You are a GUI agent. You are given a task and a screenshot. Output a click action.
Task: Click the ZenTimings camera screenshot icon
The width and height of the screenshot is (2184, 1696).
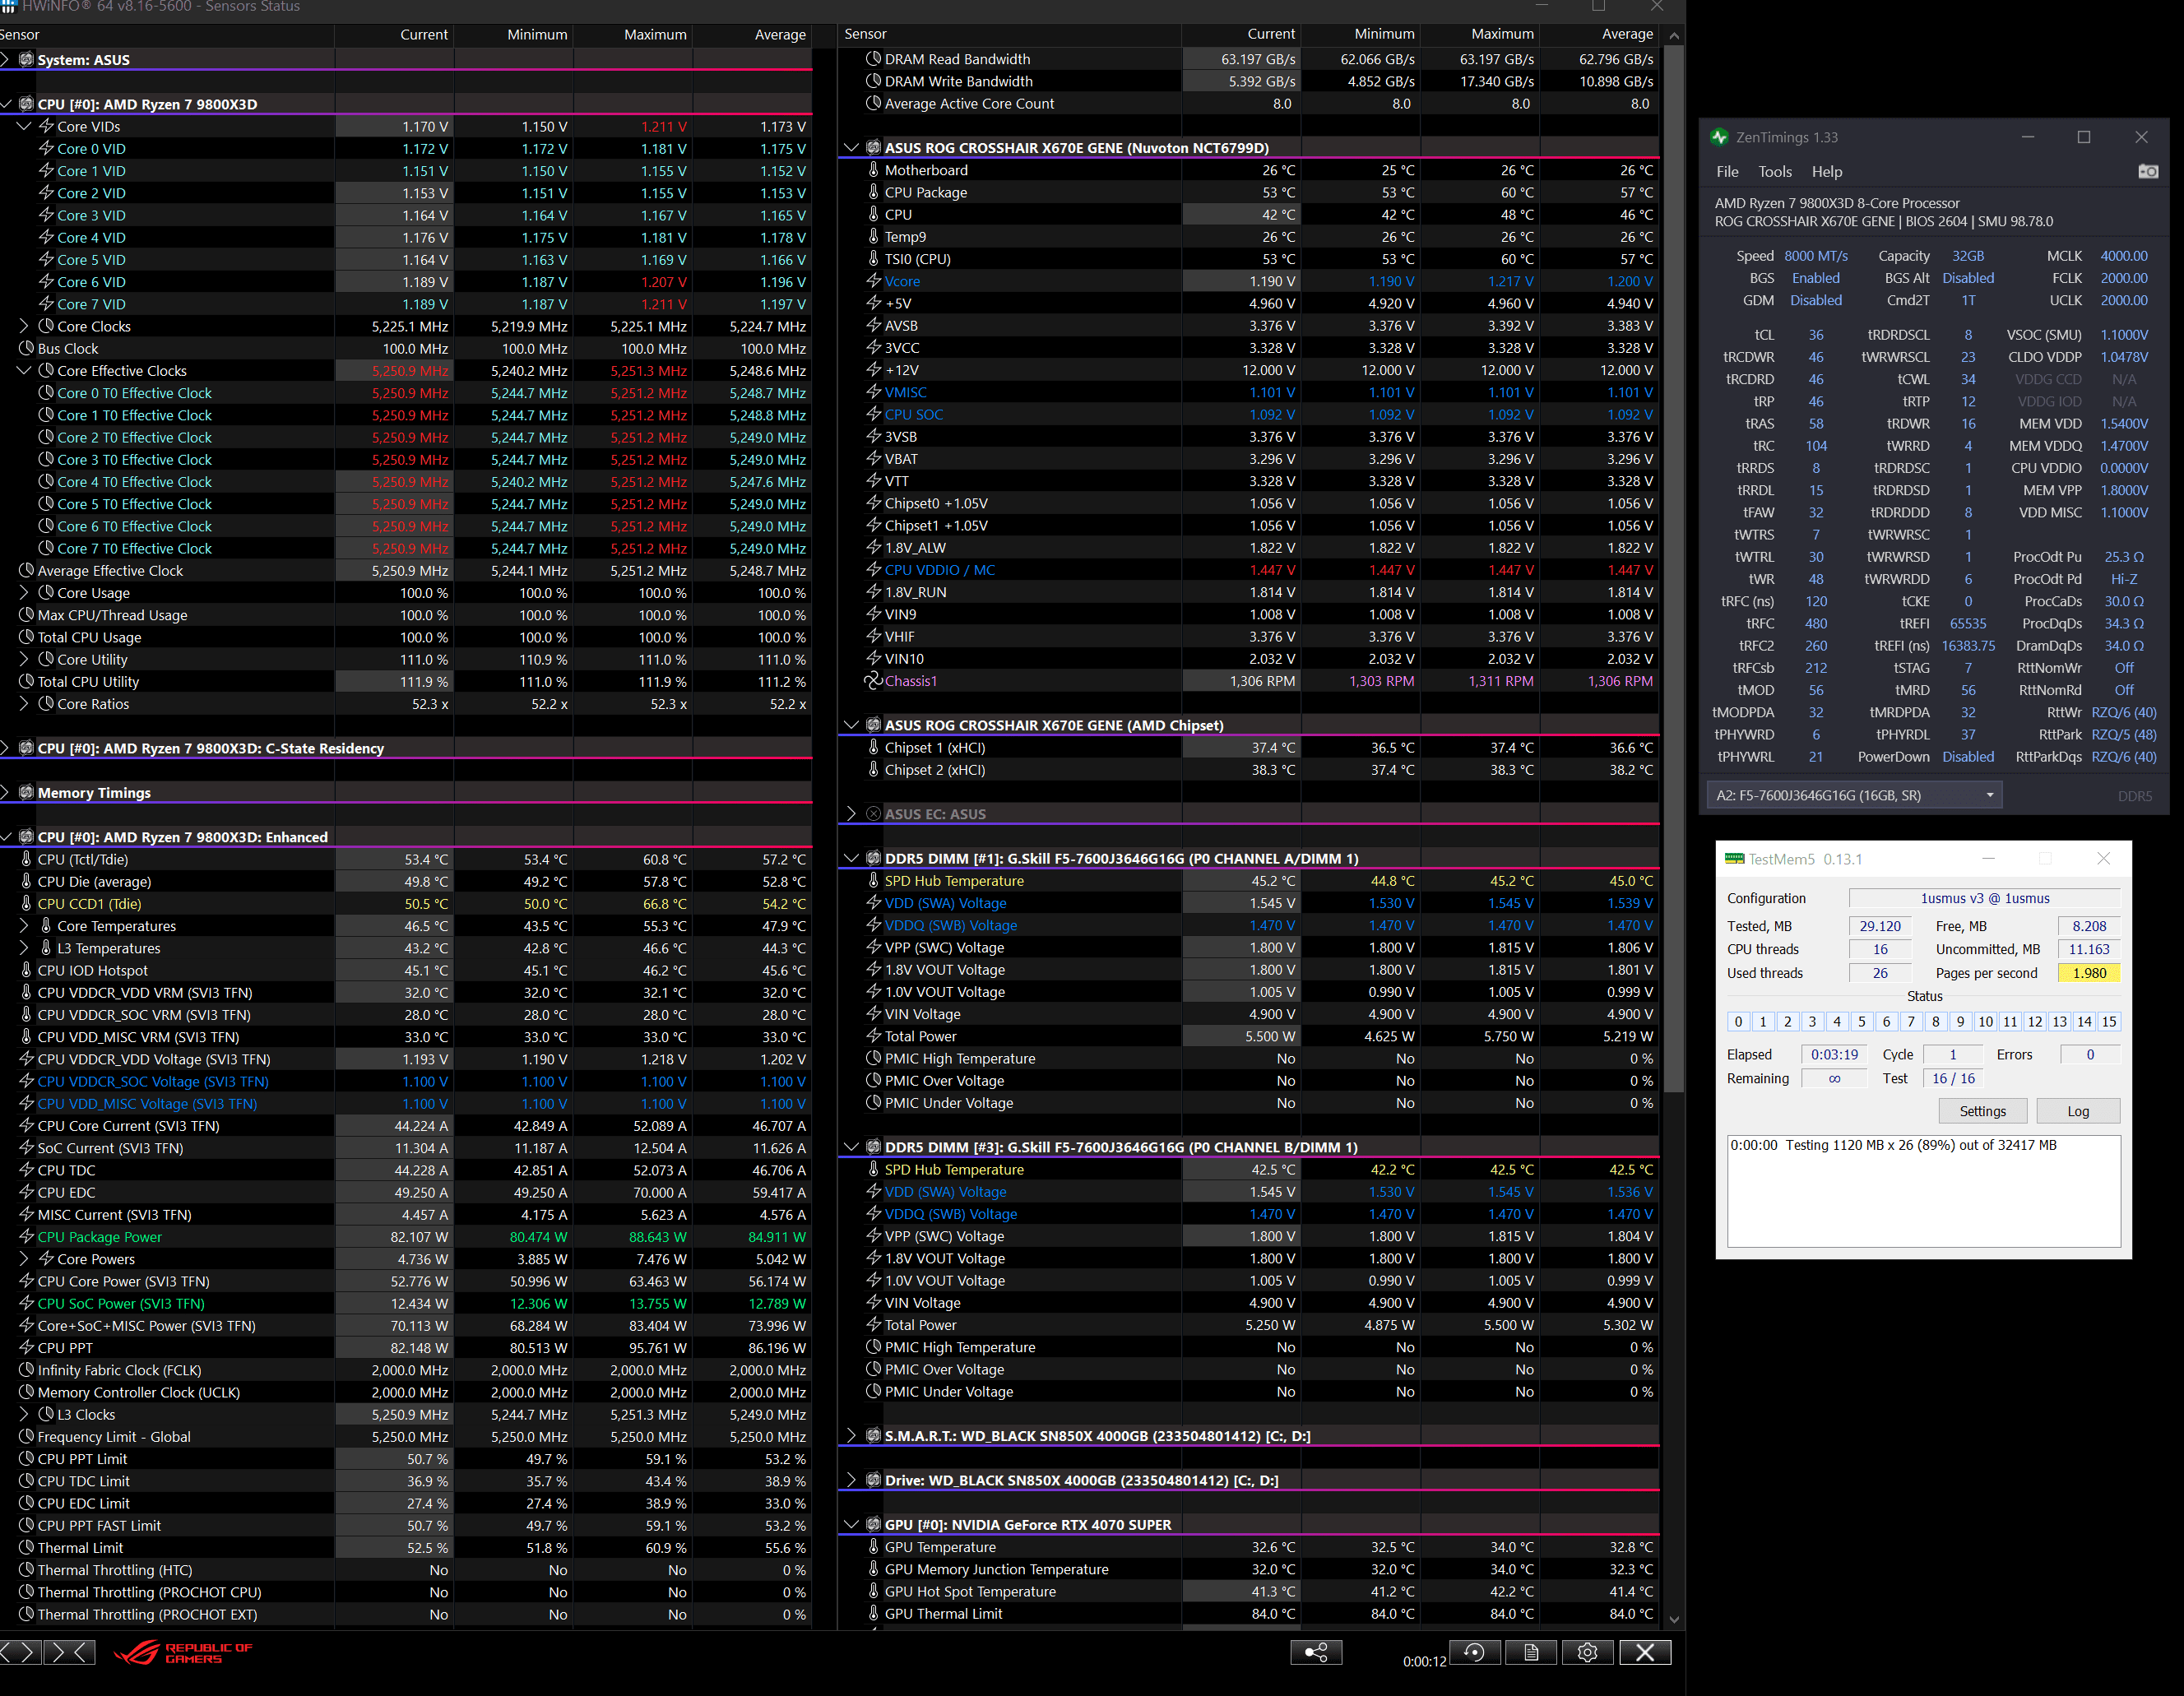[2148, 172]
